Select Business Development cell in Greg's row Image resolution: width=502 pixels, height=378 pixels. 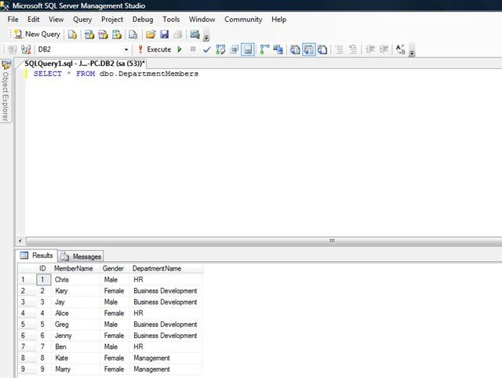(166, 324)
